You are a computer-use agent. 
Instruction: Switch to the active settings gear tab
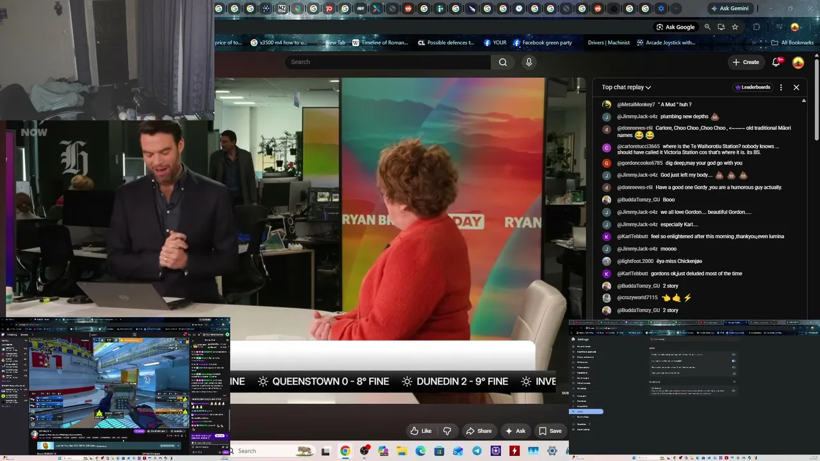pyautogui.click(x=661, y=8)
